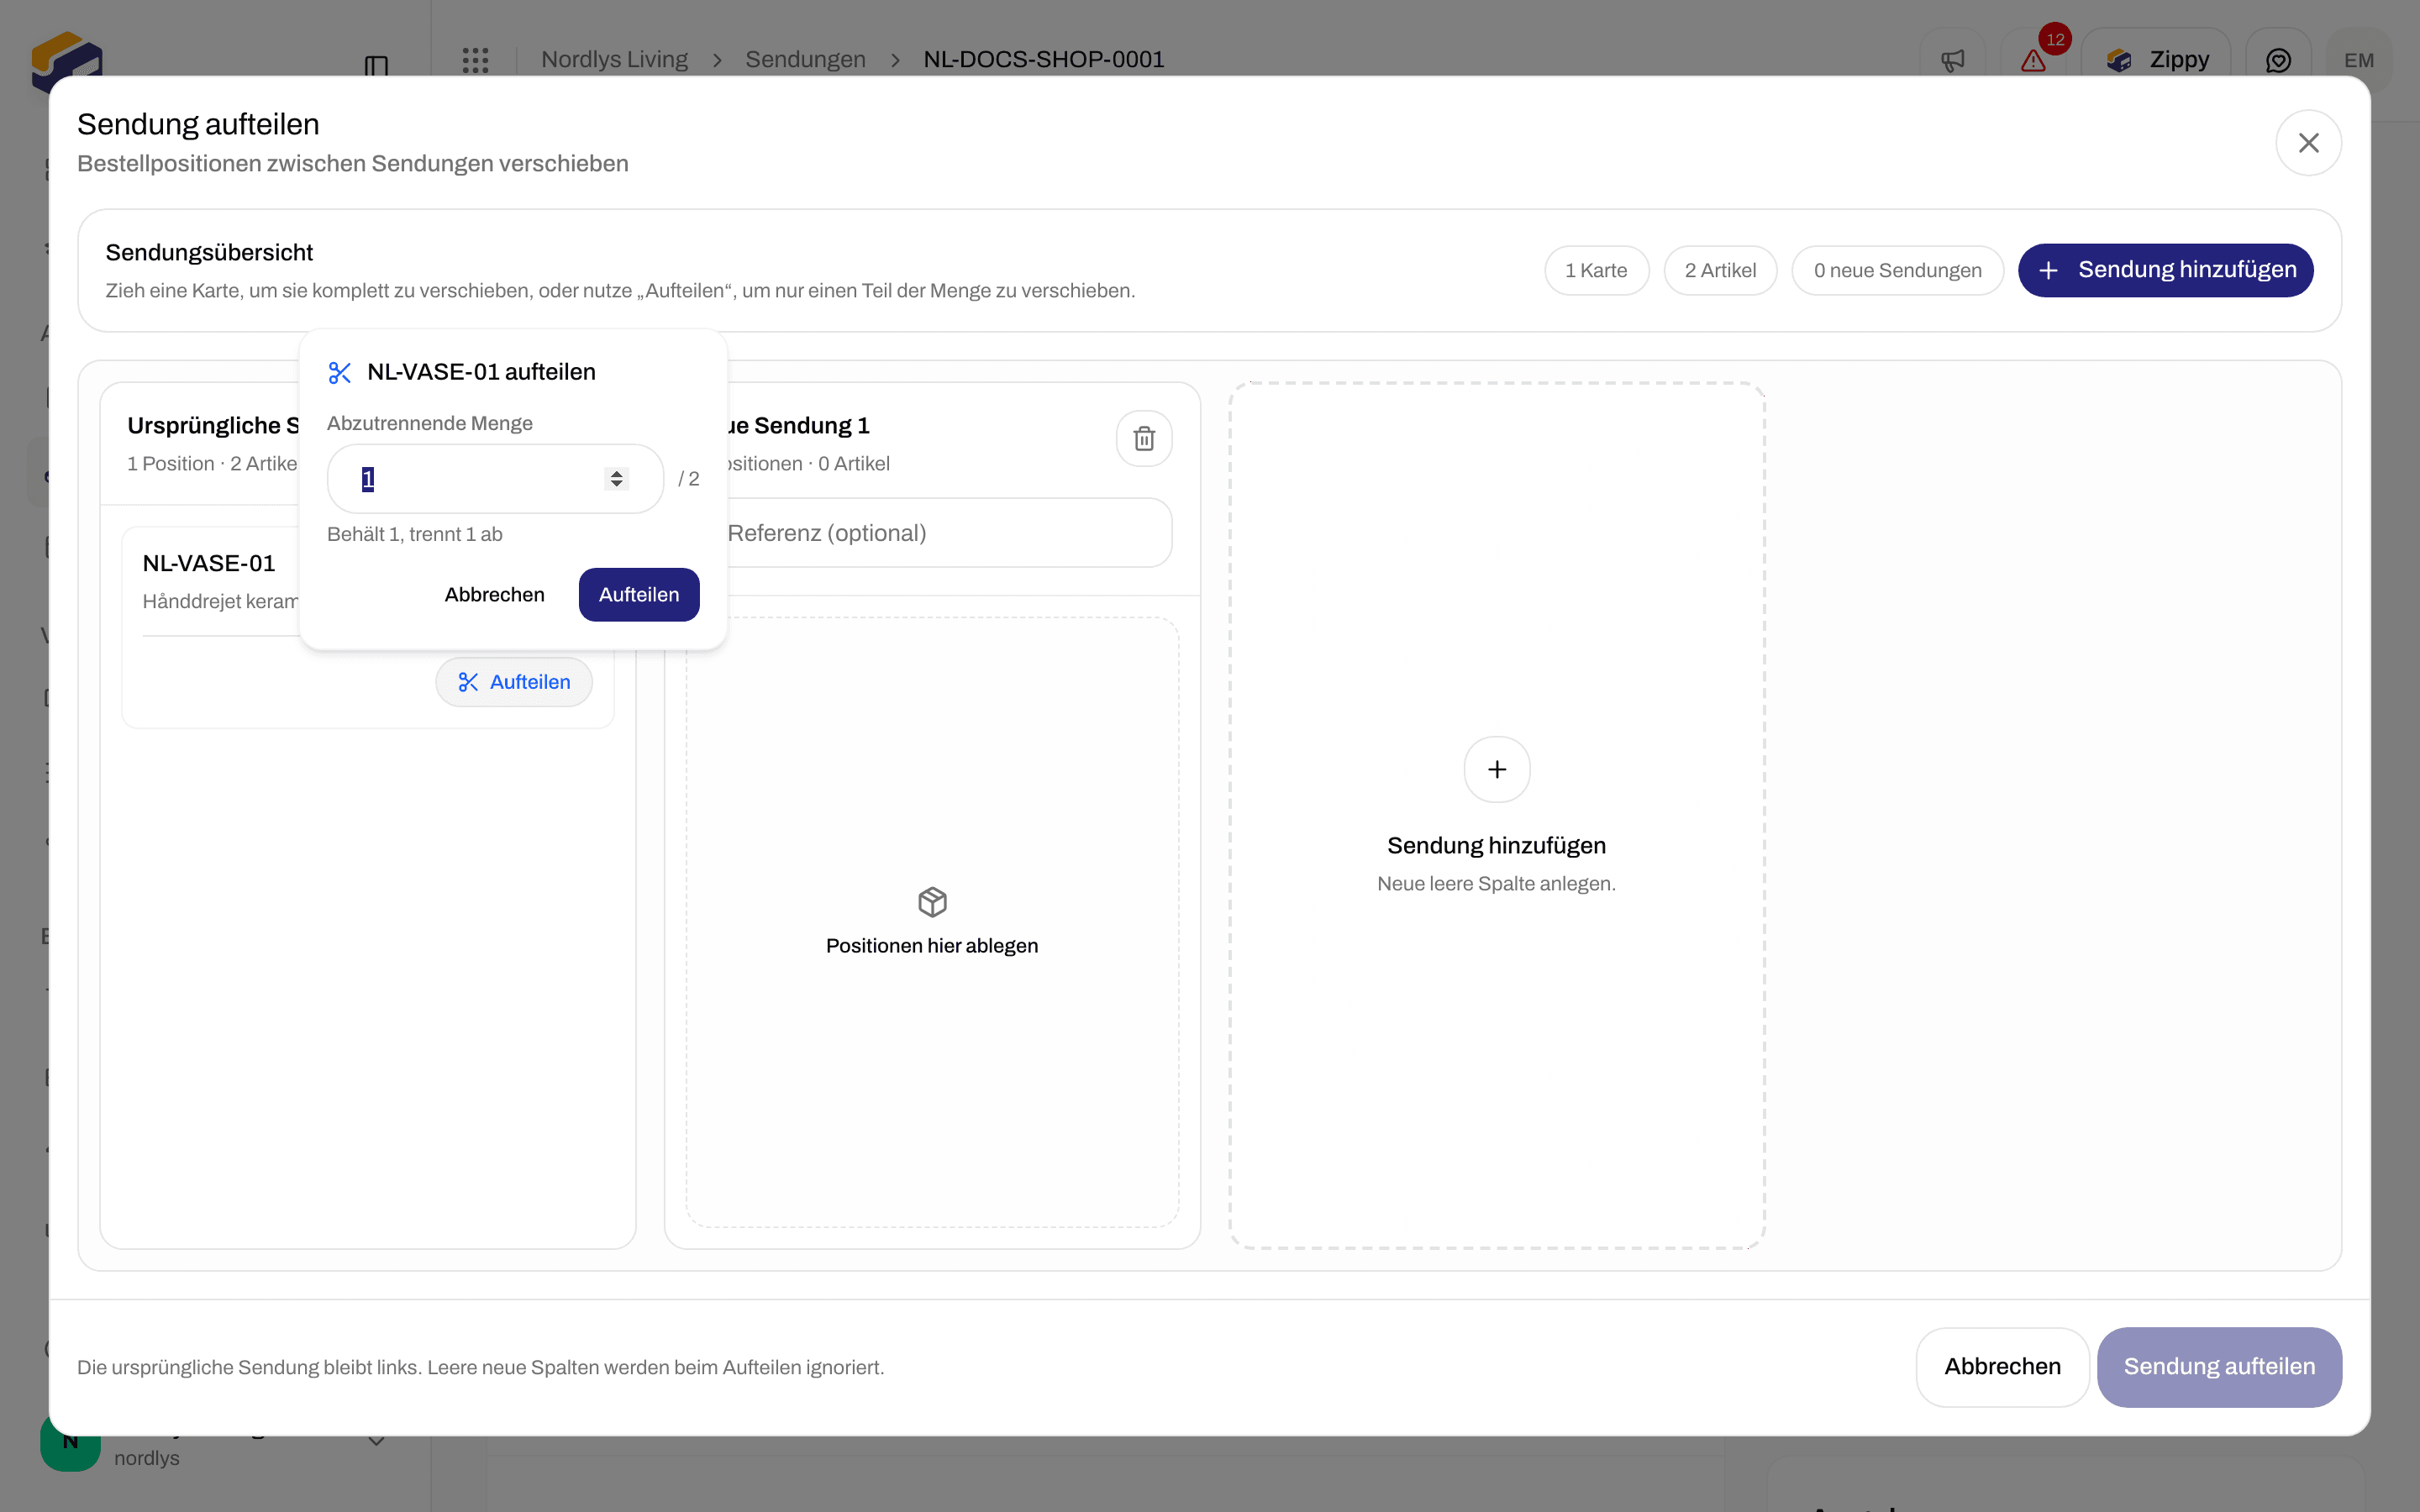Open the EM user avatar
This screenshot has width=2420, height=1512.
2359,60
